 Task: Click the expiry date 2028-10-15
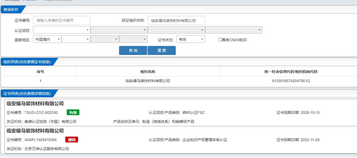click(x=310, y=113)
